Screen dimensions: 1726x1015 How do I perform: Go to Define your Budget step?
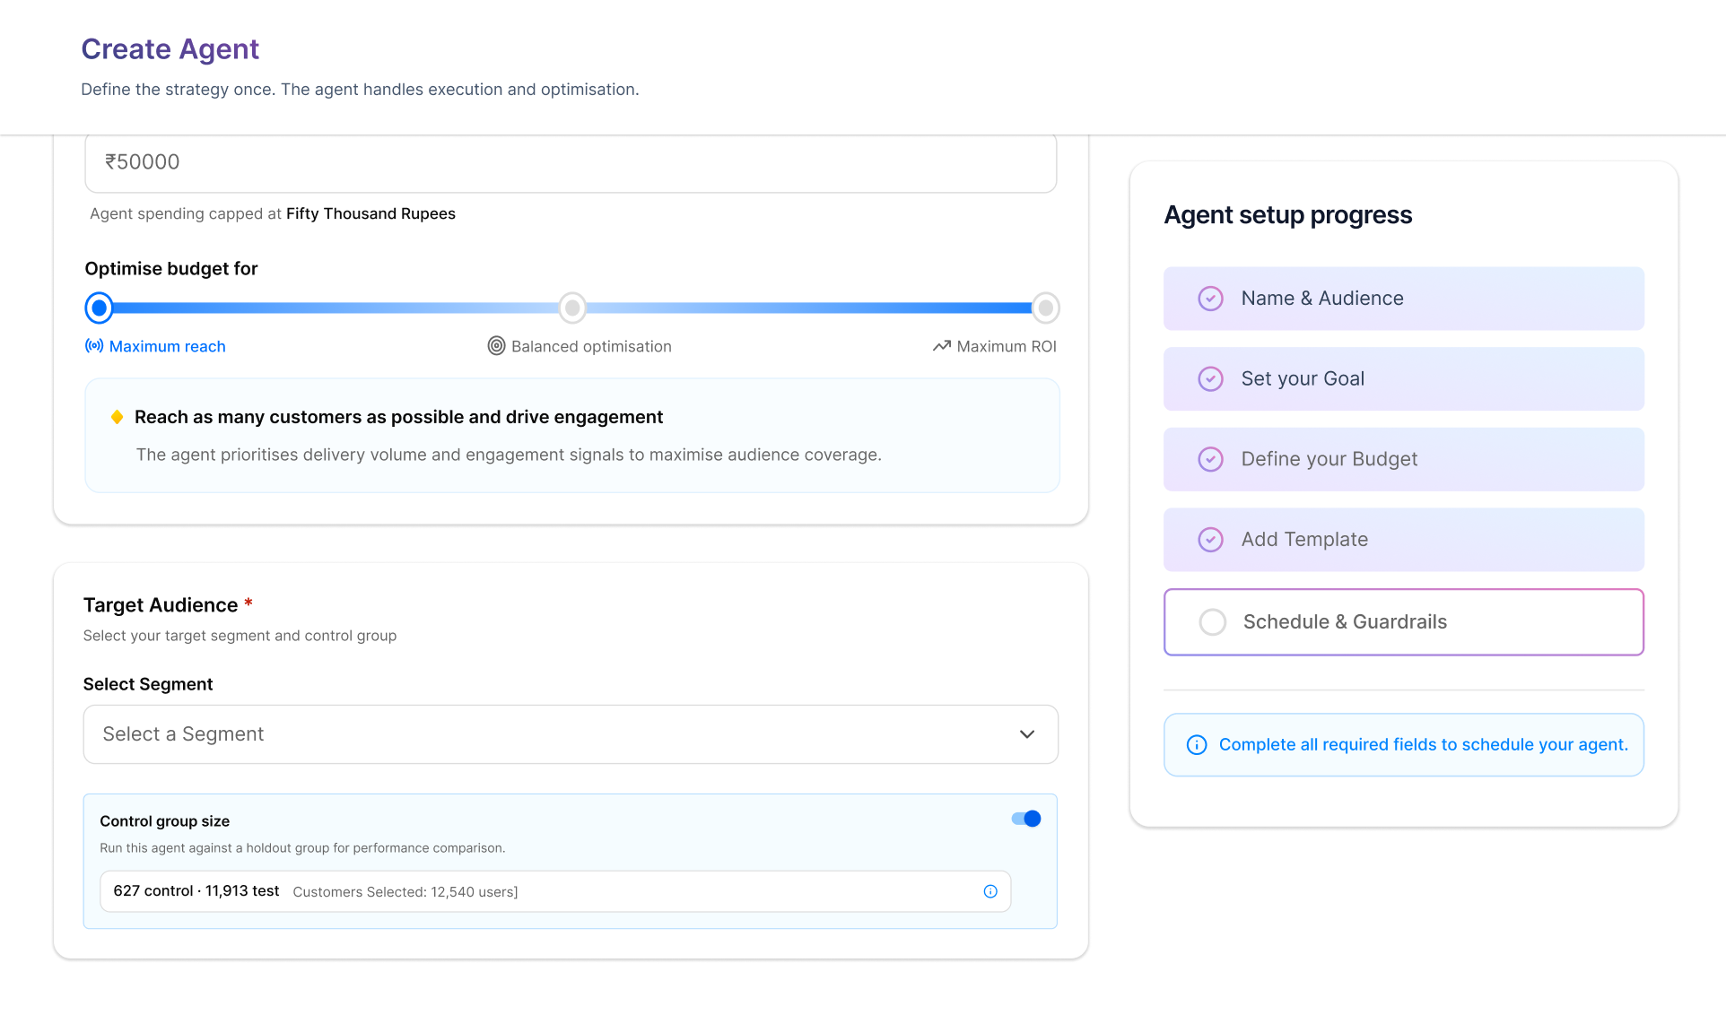[1404, 459]
